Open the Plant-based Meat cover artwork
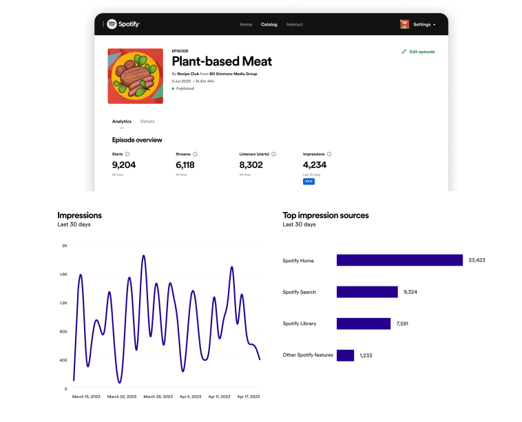This screenshot has width=522, height=422. click(136, 76)
